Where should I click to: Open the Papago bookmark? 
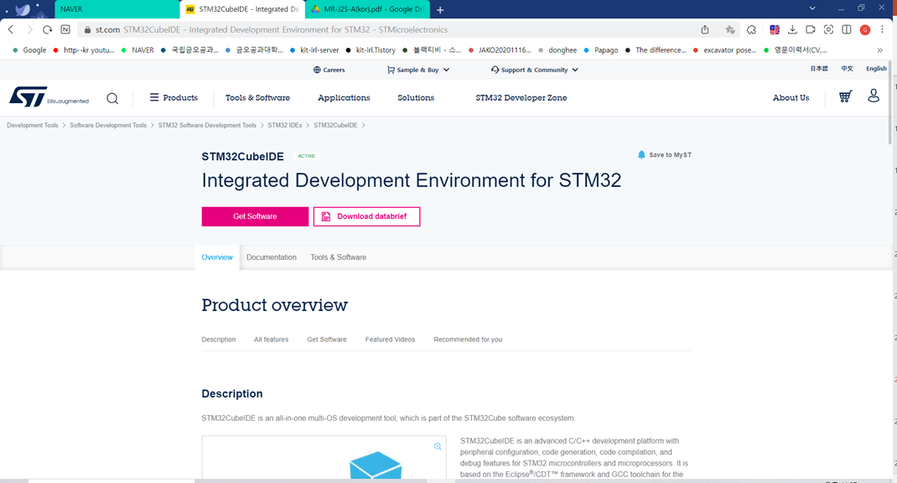[x=601, y=50]
